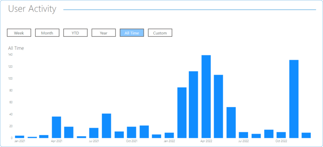Image resolution: width=323 pixels, height=147 pixels.
Task: Select the May 2022 bar
Action: [x=218, y=106]
